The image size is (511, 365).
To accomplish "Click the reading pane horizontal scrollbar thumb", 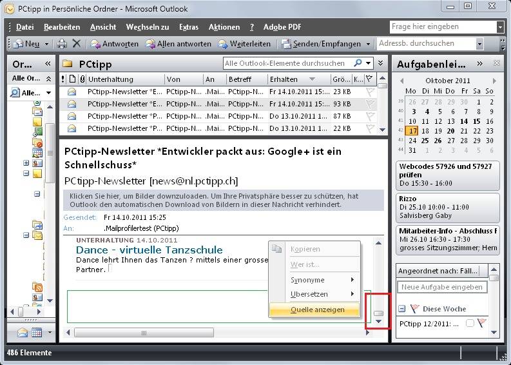I will [144, 333].
